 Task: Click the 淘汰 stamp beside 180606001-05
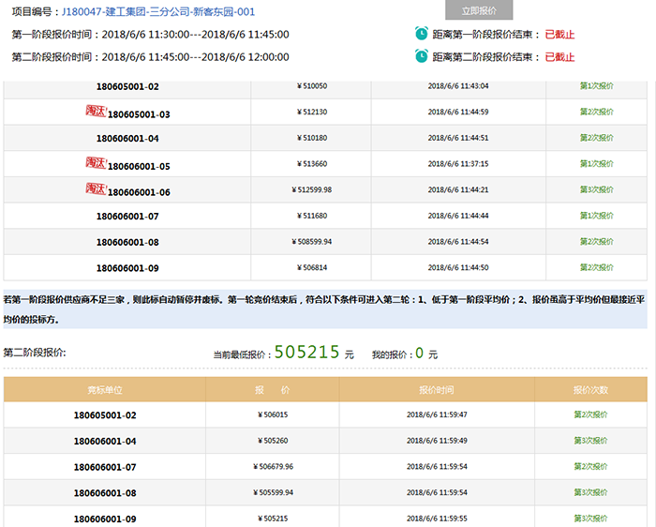click(x=97, y=163)
